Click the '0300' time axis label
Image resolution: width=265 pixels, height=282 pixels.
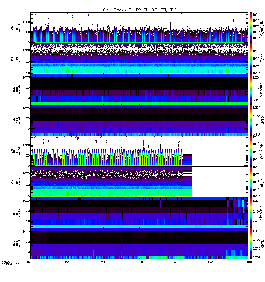[x=139, y=262]
